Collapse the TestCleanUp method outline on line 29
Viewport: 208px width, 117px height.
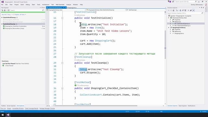pos(62,63)
